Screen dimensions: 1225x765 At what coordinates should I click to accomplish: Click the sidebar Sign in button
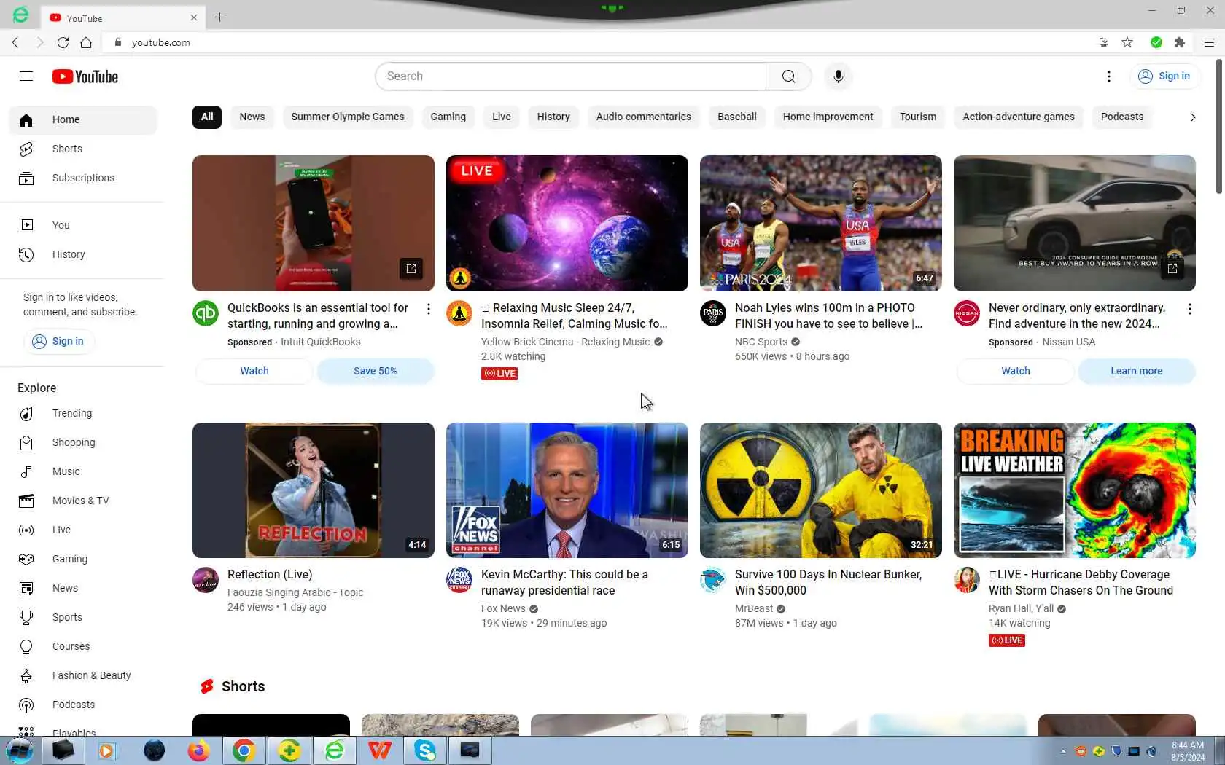click(59, 341)
